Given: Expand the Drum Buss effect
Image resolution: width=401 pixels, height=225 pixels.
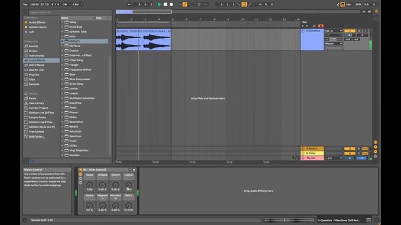Looking at the screenshot, I should (62, 27).
